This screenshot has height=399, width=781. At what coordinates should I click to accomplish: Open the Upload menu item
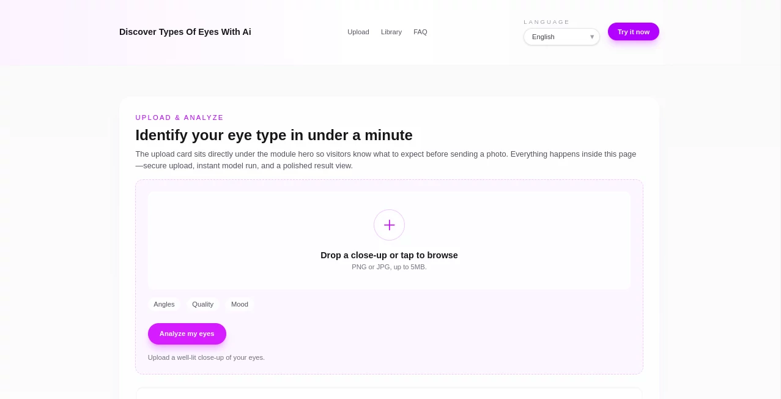(358, 32)
